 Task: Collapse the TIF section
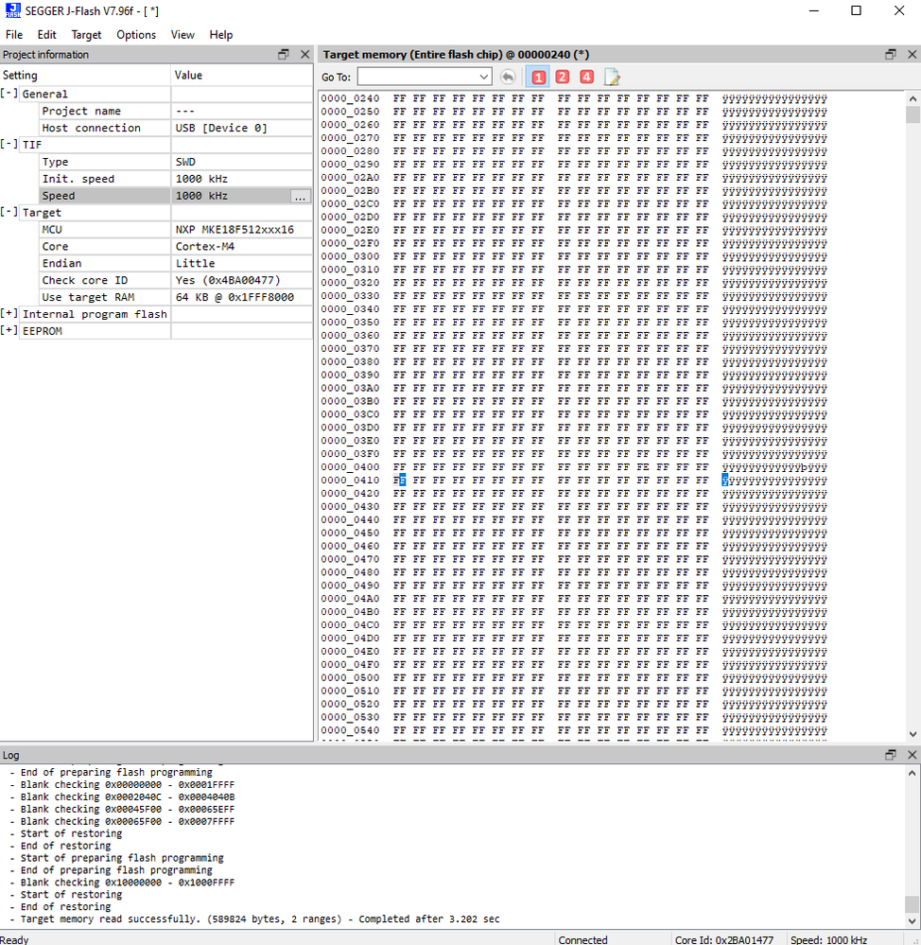[x=9, y=144]
